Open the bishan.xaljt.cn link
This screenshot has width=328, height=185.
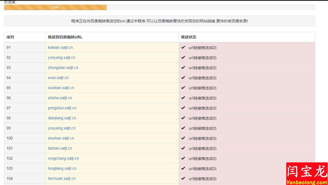pos(60,148)
